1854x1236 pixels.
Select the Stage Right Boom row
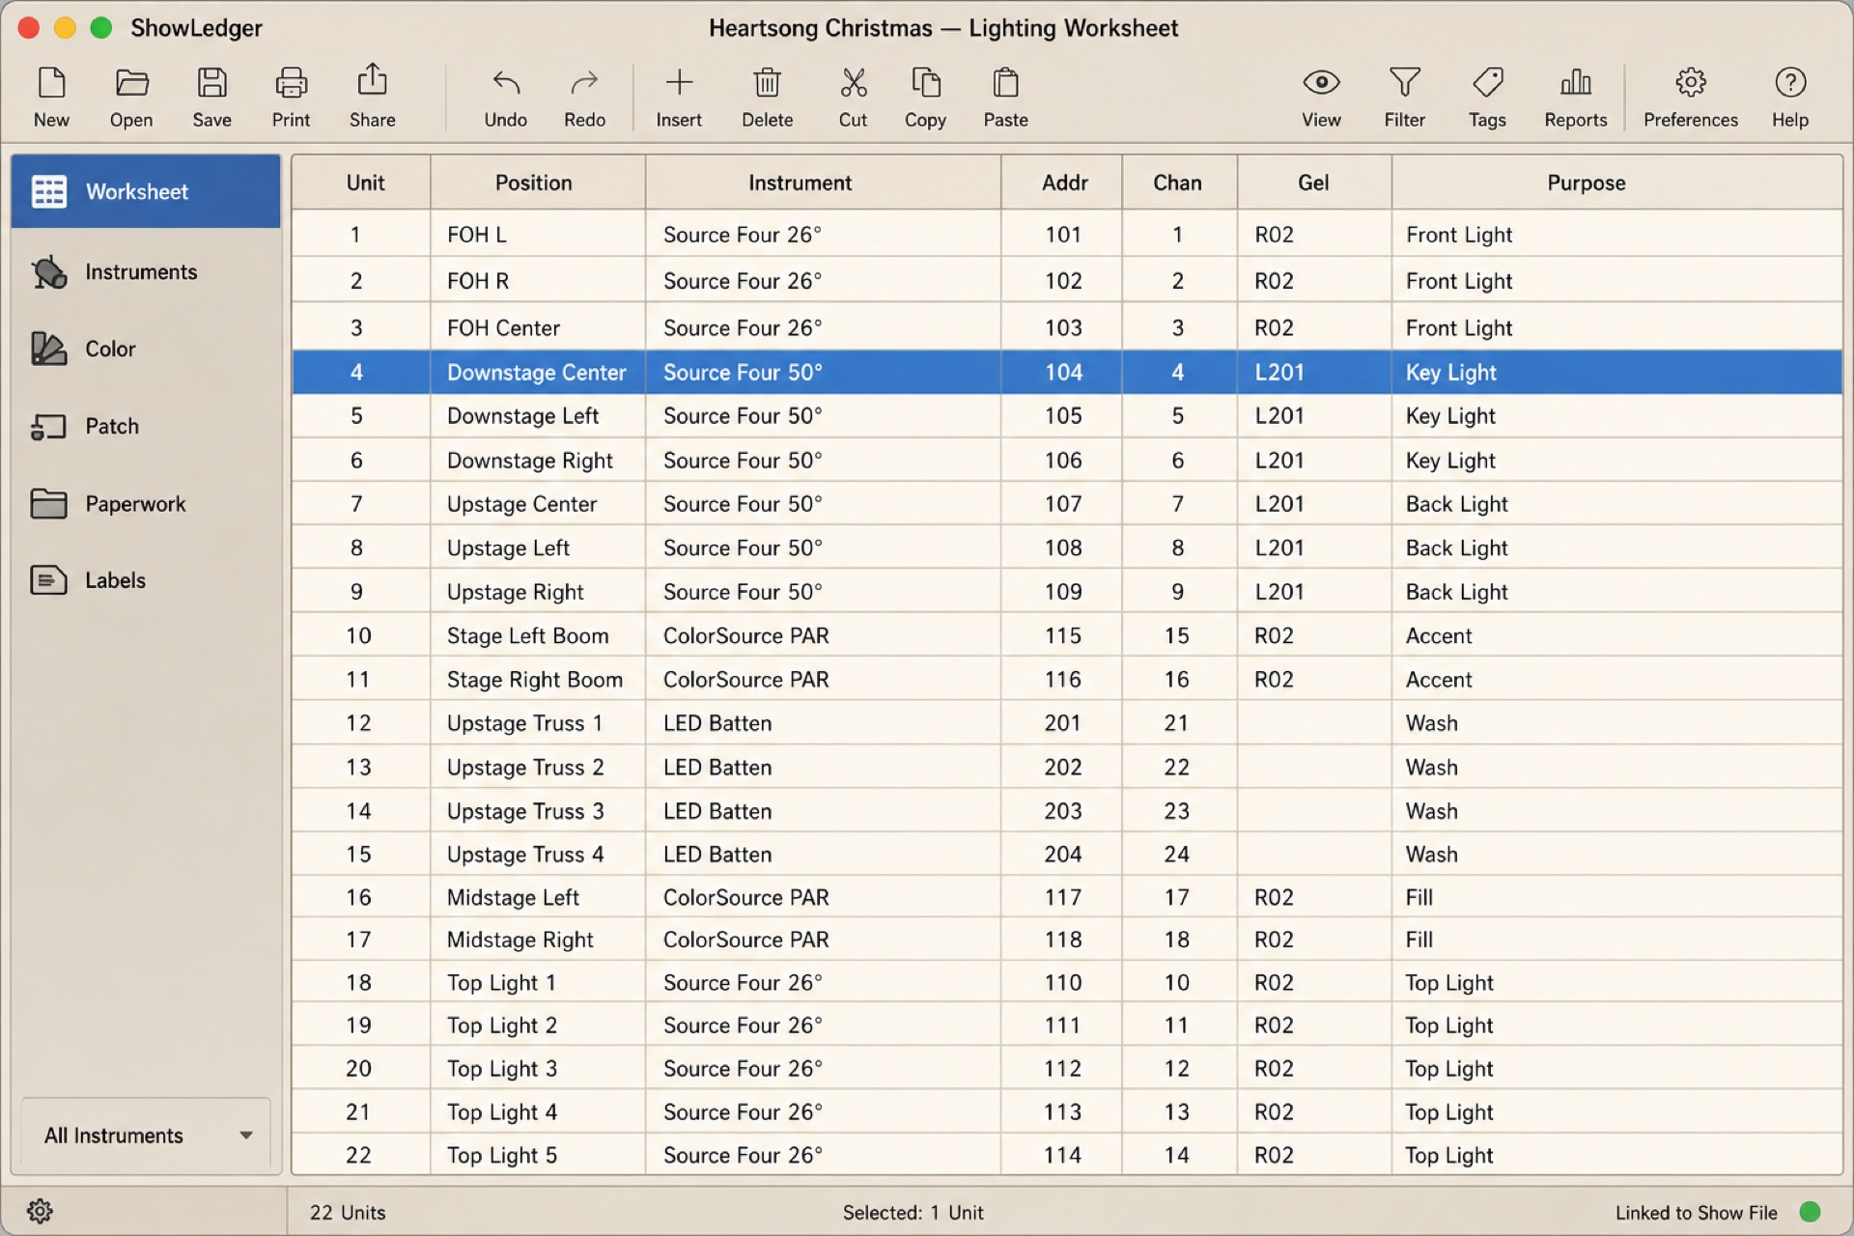pyautogui.click(x=1067, y=679)
